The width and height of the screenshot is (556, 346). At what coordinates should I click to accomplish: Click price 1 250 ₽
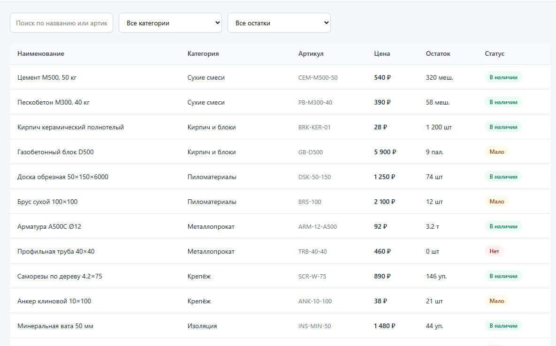pyautogui.click(x=384, y=176)
